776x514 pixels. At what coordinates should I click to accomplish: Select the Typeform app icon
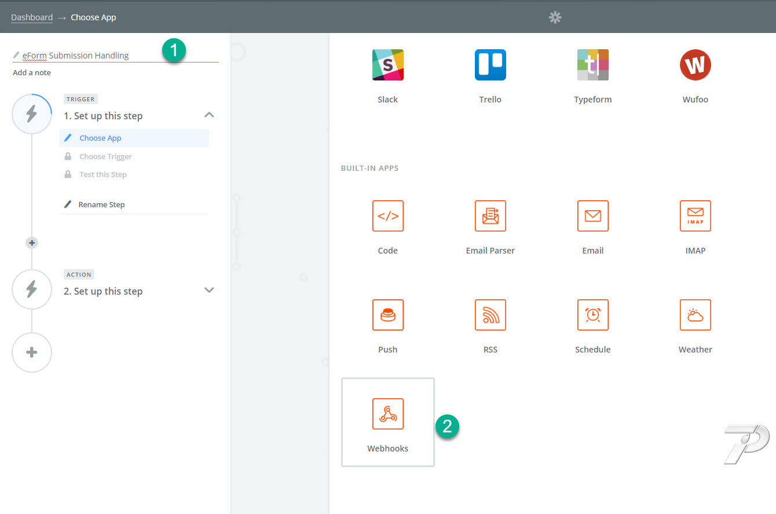pos(592,65)
